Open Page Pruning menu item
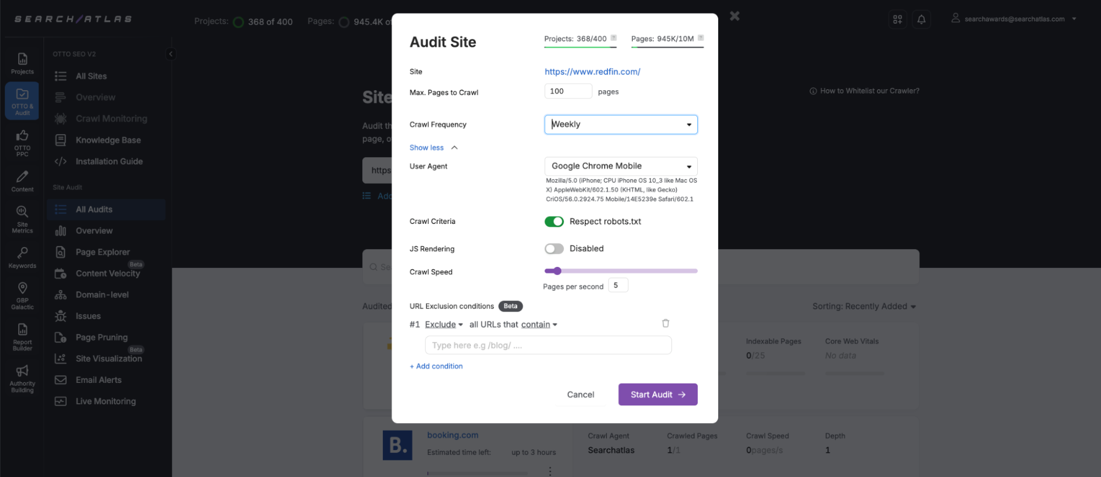Screen dimensions: 1101x477 [102, 337]
